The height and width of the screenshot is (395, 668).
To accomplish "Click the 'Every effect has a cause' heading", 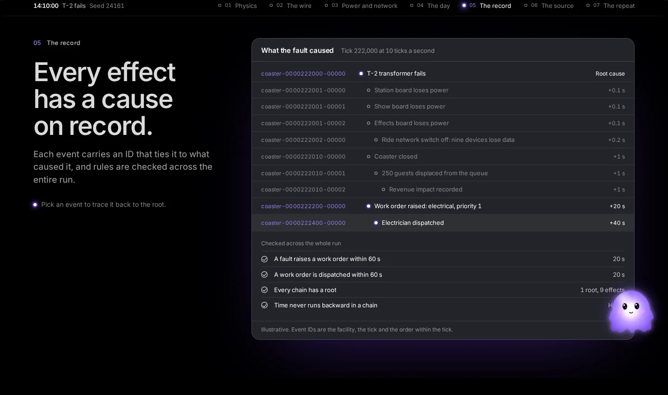I will click(x=105, y=99).
